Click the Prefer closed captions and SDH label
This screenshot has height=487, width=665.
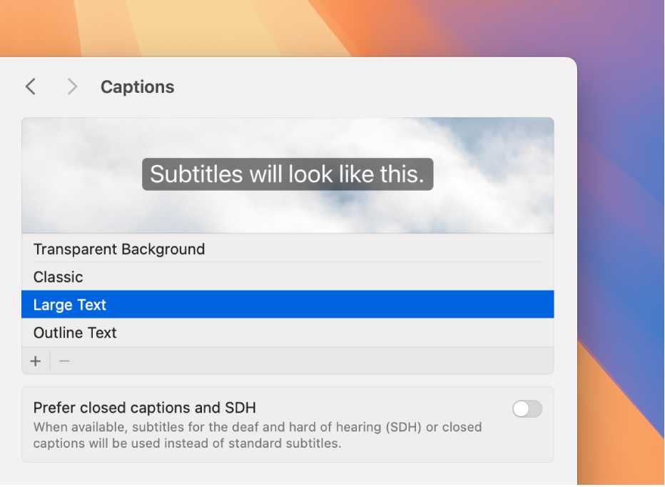(x=145, y=408)
